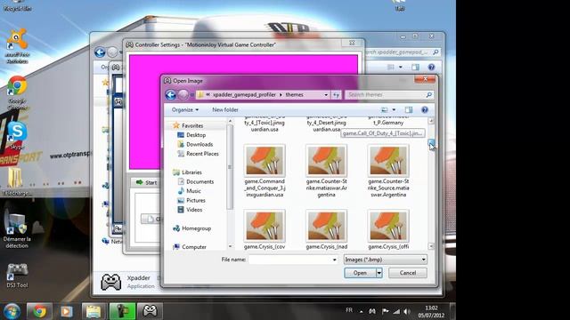570x320 pixels.
Task: Select Homegroup in navigation pane
Action: [196, 228]
